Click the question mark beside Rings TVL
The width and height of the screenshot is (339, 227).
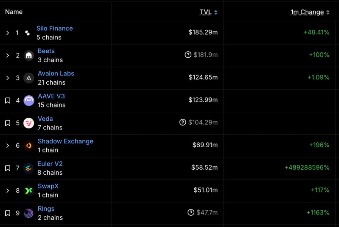[191, 212]
